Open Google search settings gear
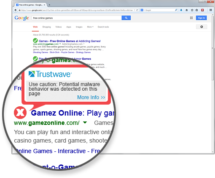Viewport: 215px width, 178px height. (x=202, y=27)
